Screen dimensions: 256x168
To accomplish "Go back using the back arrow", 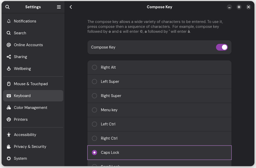I will tap(71, 7).
